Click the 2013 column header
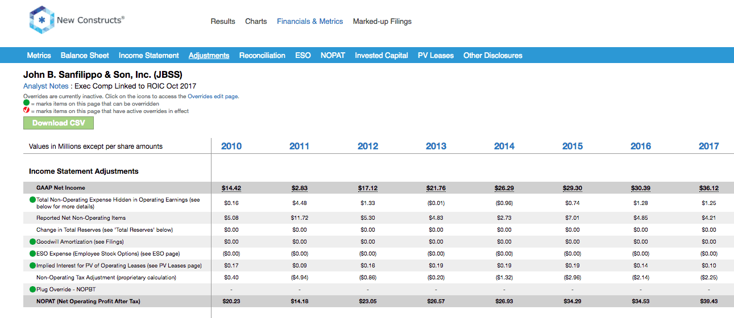 pos(436,147)
